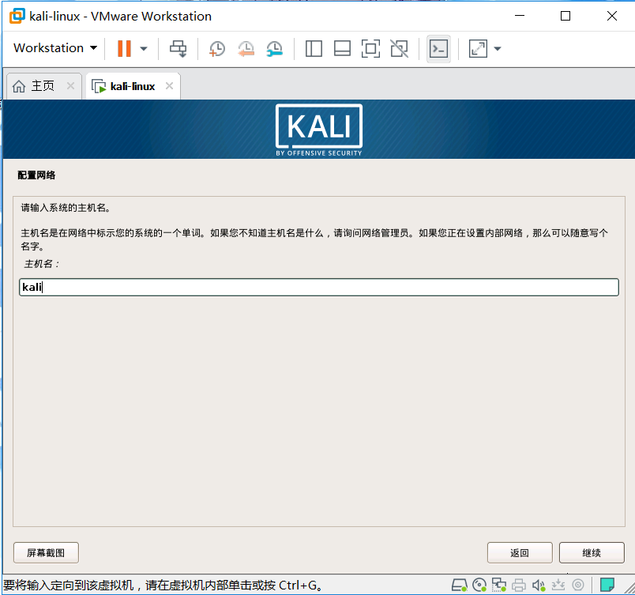Pause the virtual machine with the orange pause icon

pos(124,49)
